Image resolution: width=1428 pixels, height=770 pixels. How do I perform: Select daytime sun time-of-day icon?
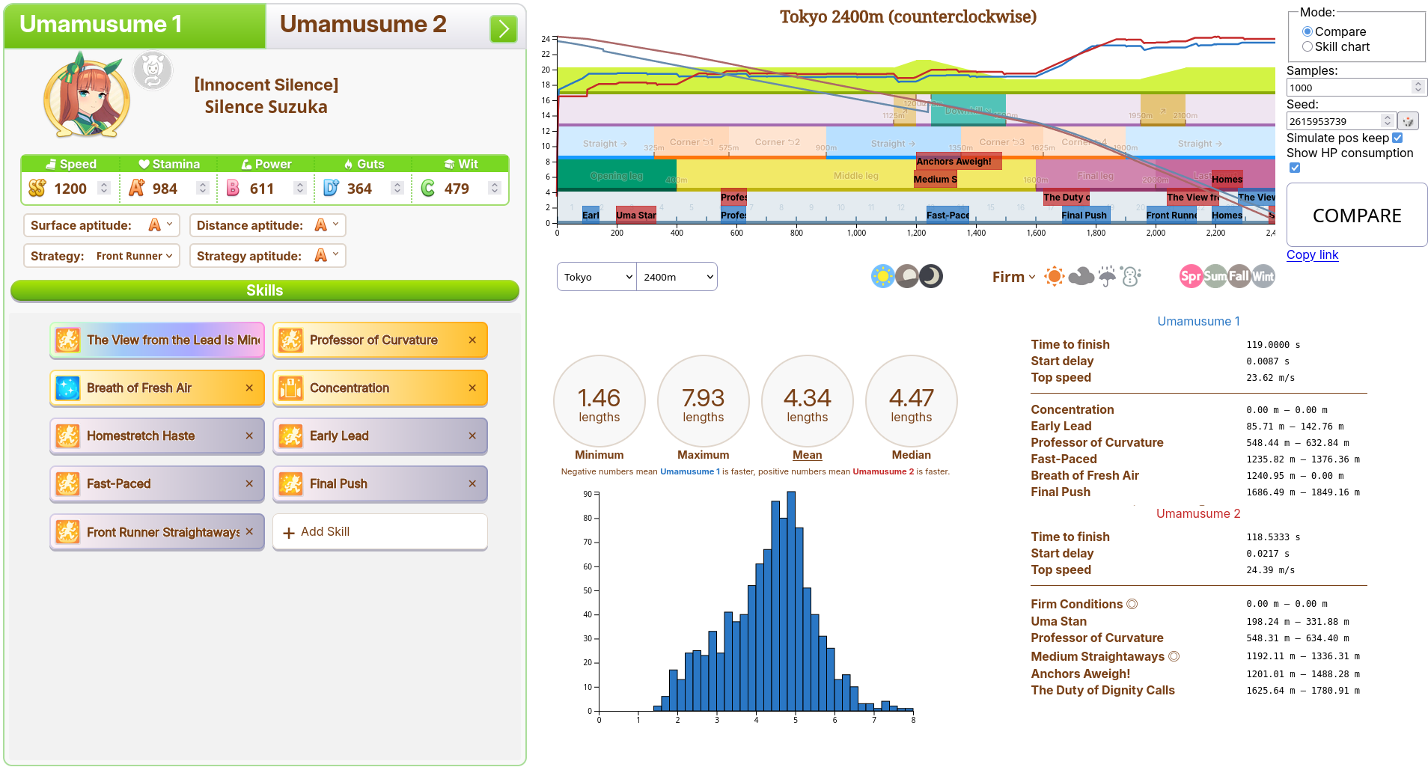tap(883, 276)
